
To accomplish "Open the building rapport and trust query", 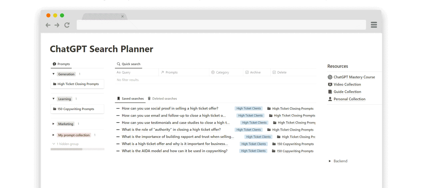I will (x=178, y=137).
